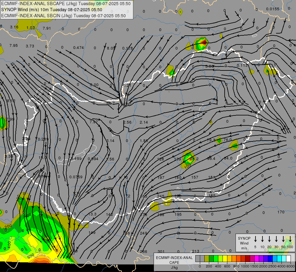Click the SYNOP wind legend arrow for 10 m/s
296x272 pixels.
coord(262,239)
